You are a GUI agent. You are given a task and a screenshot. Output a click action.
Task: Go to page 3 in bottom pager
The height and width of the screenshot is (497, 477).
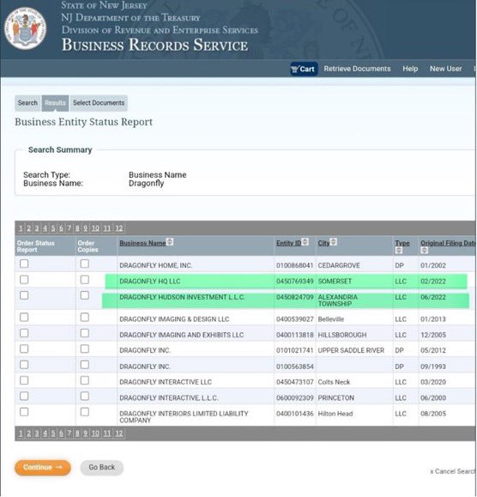(37, 433)
